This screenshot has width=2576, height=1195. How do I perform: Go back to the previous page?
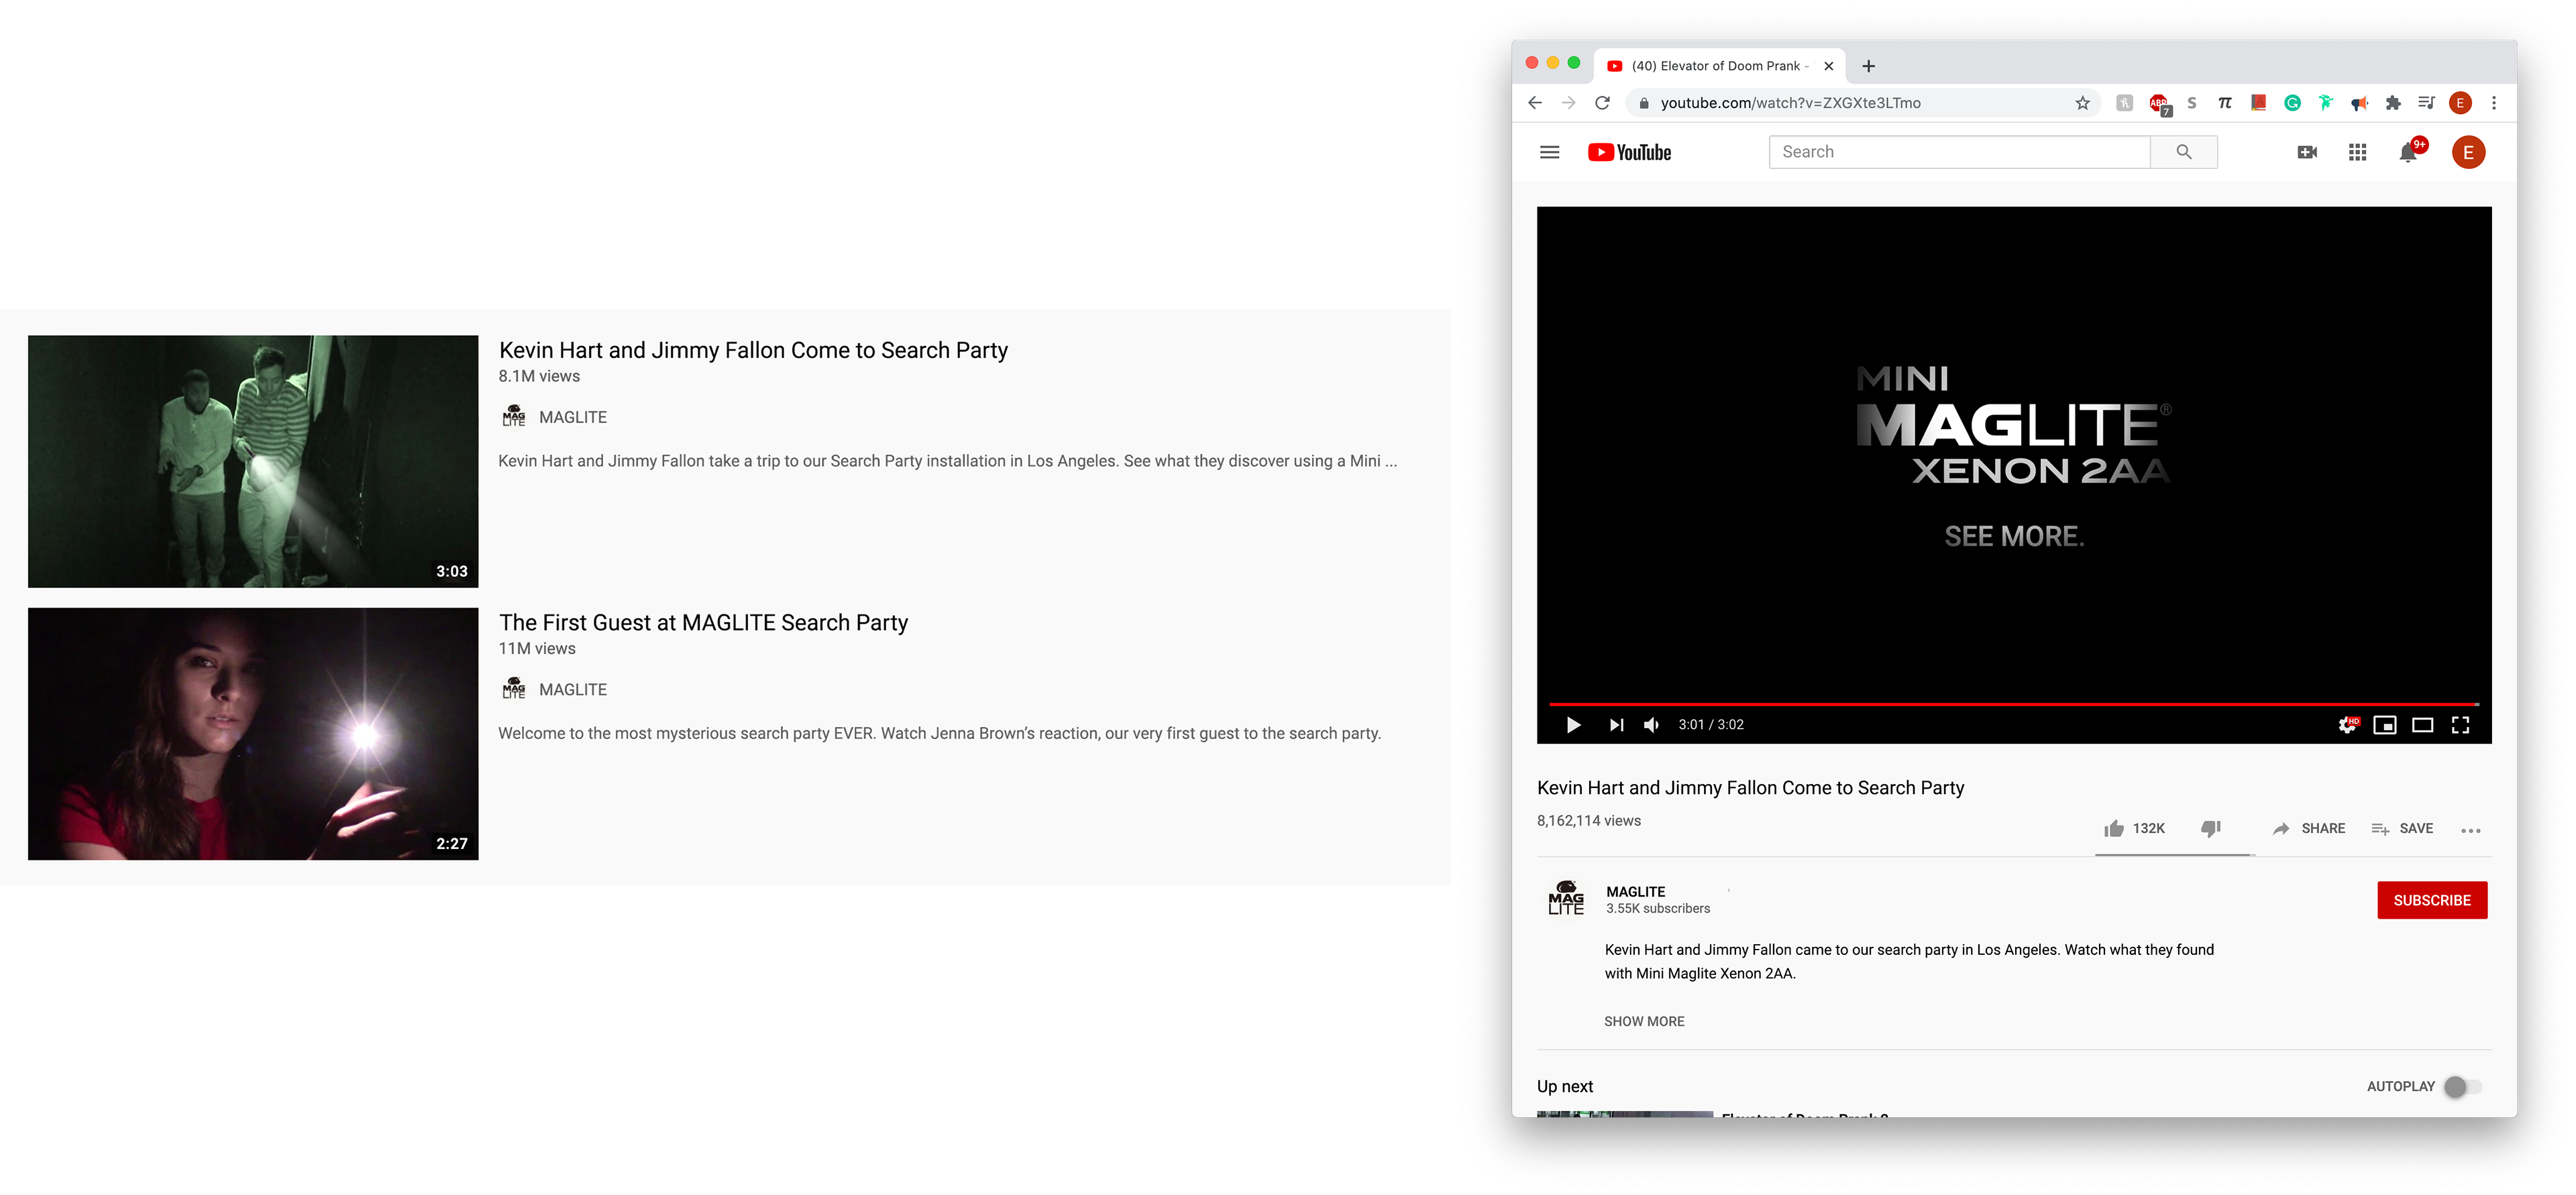1535,103
